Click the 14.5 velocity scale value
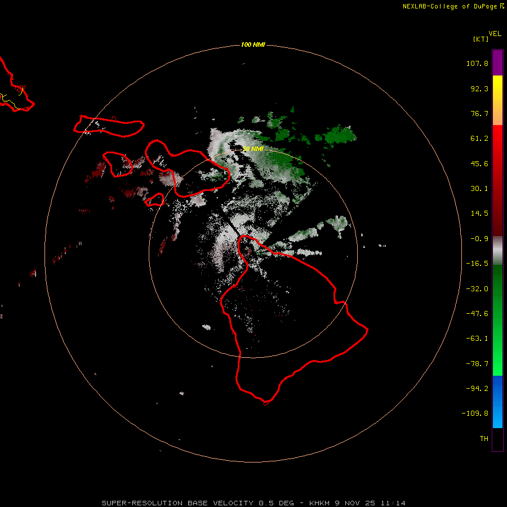The height and width of the screenshot is (507, 507). click(479, 214)
